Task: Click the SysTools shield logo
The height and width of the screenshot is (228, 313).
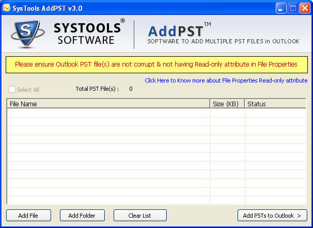Action: tap(27, 34)
